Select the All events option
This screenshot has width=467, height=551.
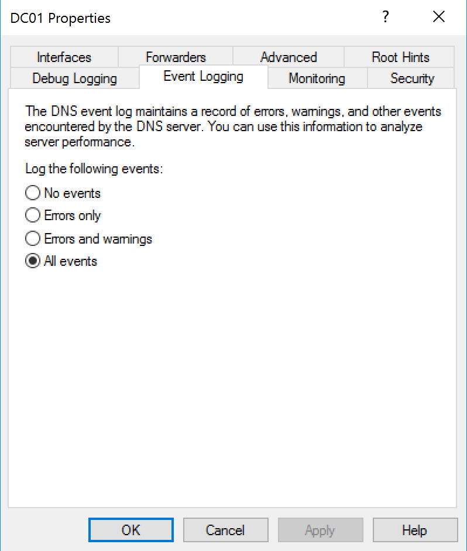(x=33, y=261)
